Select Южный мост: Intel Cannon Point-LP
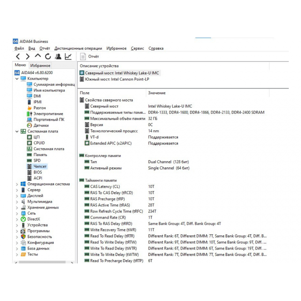 click(115, 79)
